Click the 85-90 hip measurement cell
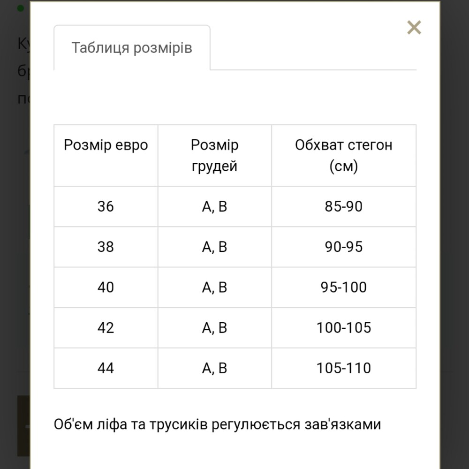Image resolution: width=469 pixels, height=469 pixels. pos(343,207)
